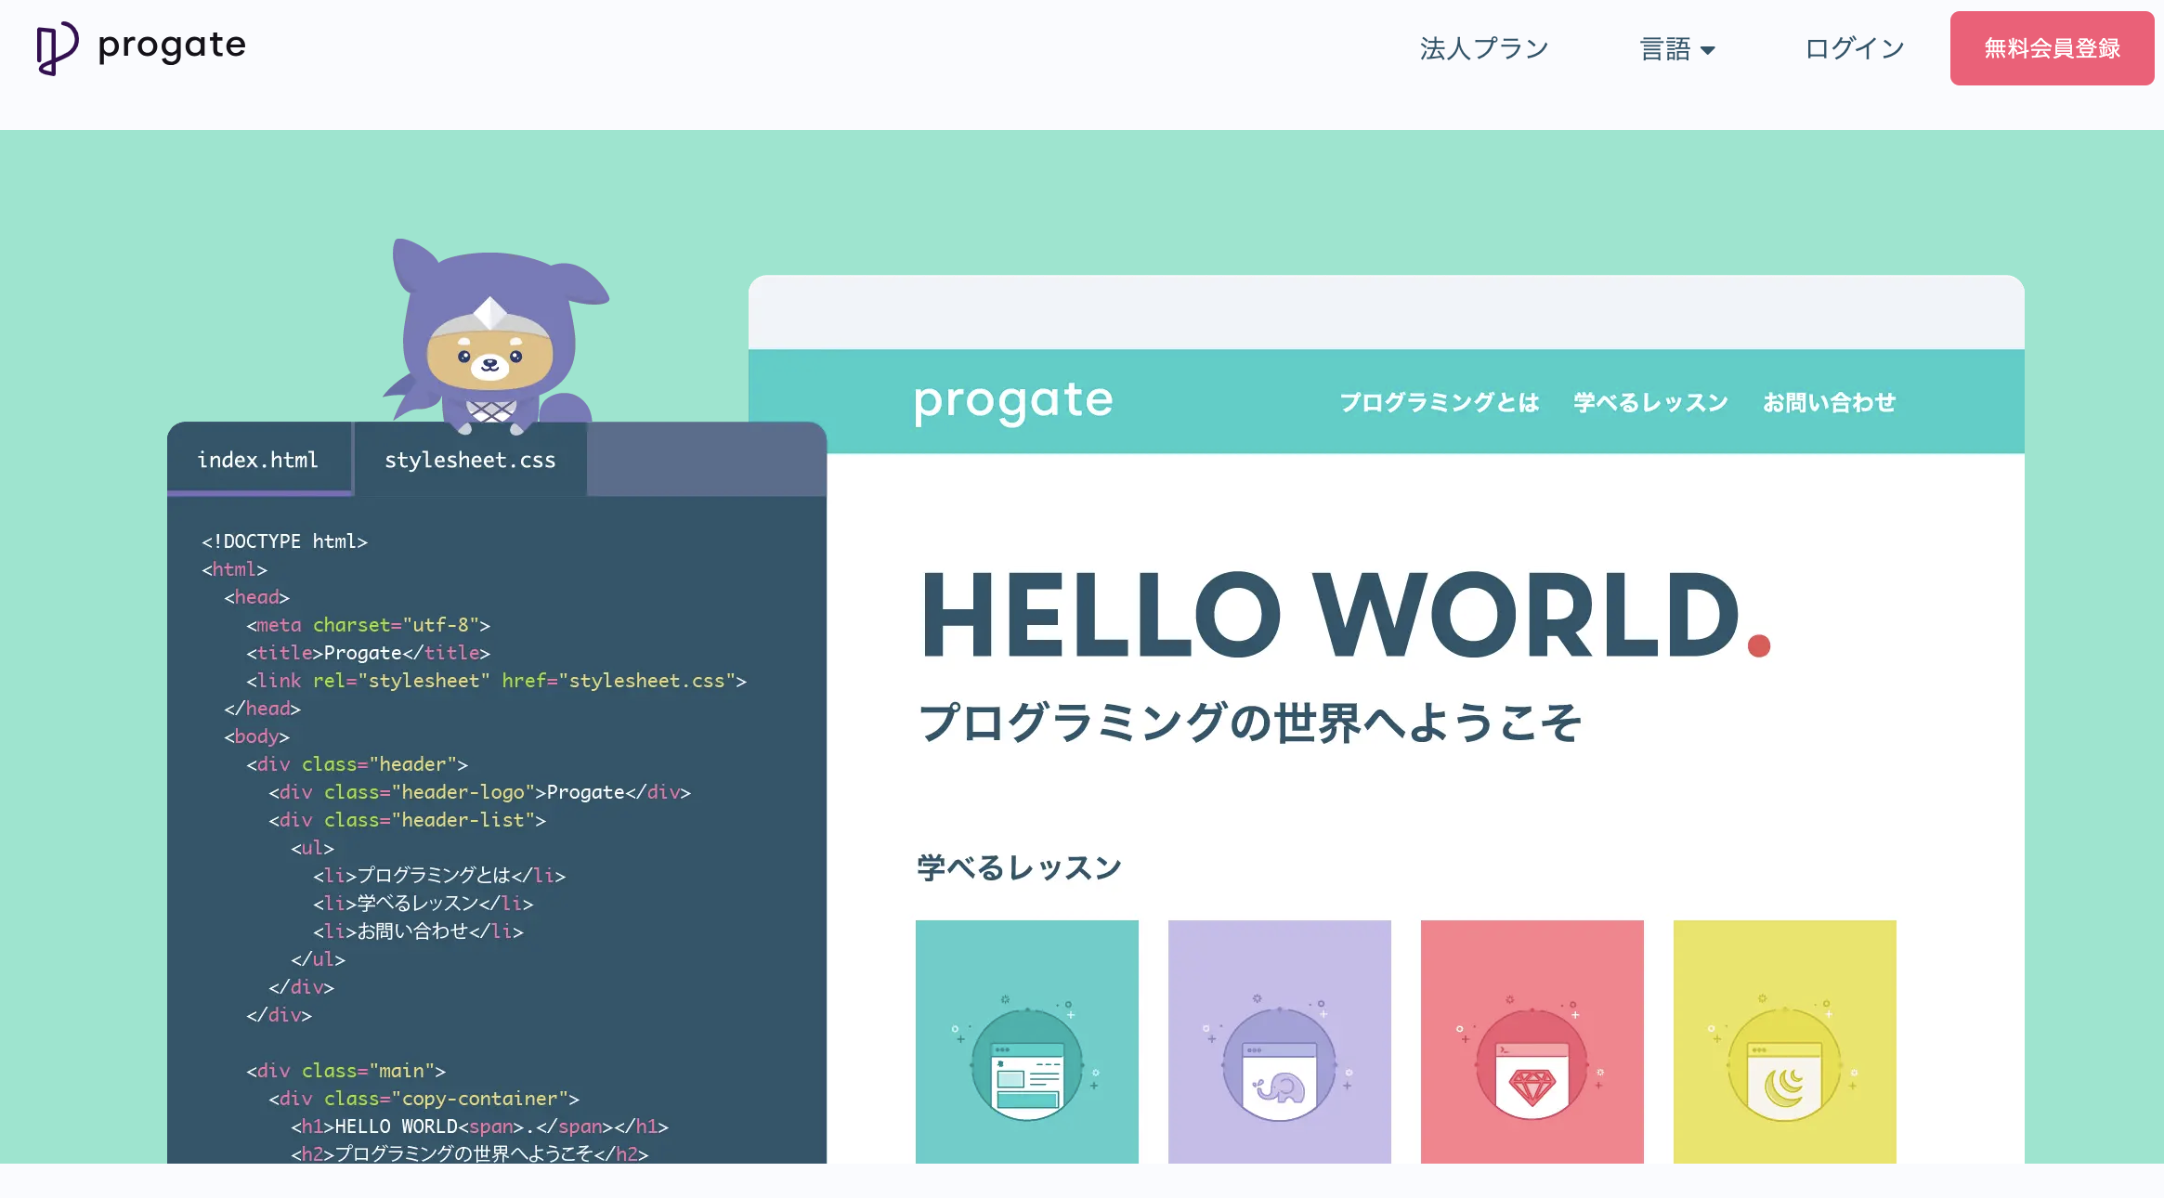Viewport: 2164px width, 1198px height.
Task: Click プログラミングの世界へようこそ subtitle
Action: tap(1250, 723)
